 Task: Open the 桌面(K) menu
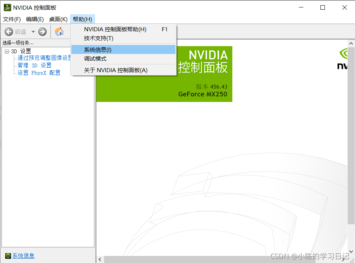[58, 19]
